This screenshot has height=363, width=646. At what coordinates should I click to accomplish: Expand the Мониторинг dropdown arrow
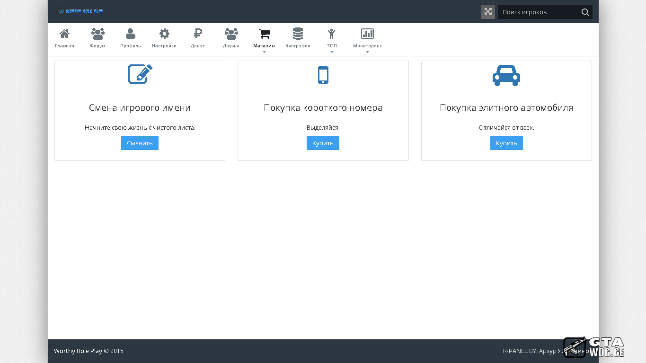click(x=367, y=52)
